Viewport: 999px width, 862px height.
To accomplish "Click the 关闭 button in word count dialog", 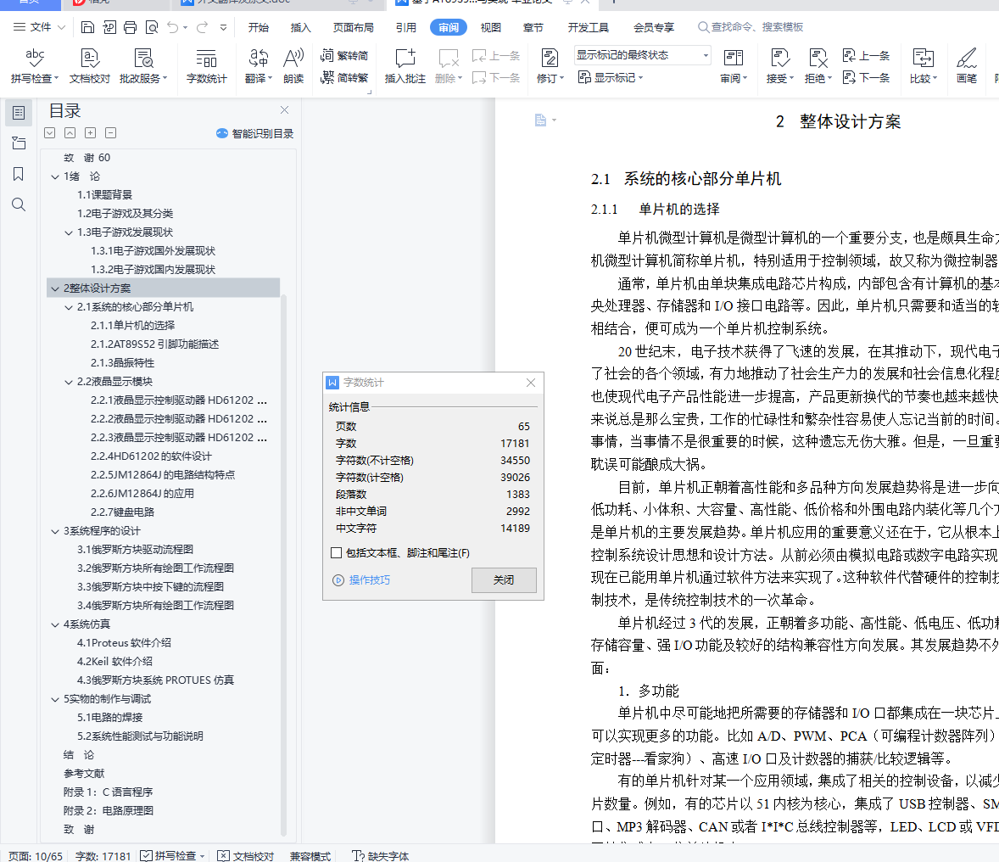I will tap(504, 580).
